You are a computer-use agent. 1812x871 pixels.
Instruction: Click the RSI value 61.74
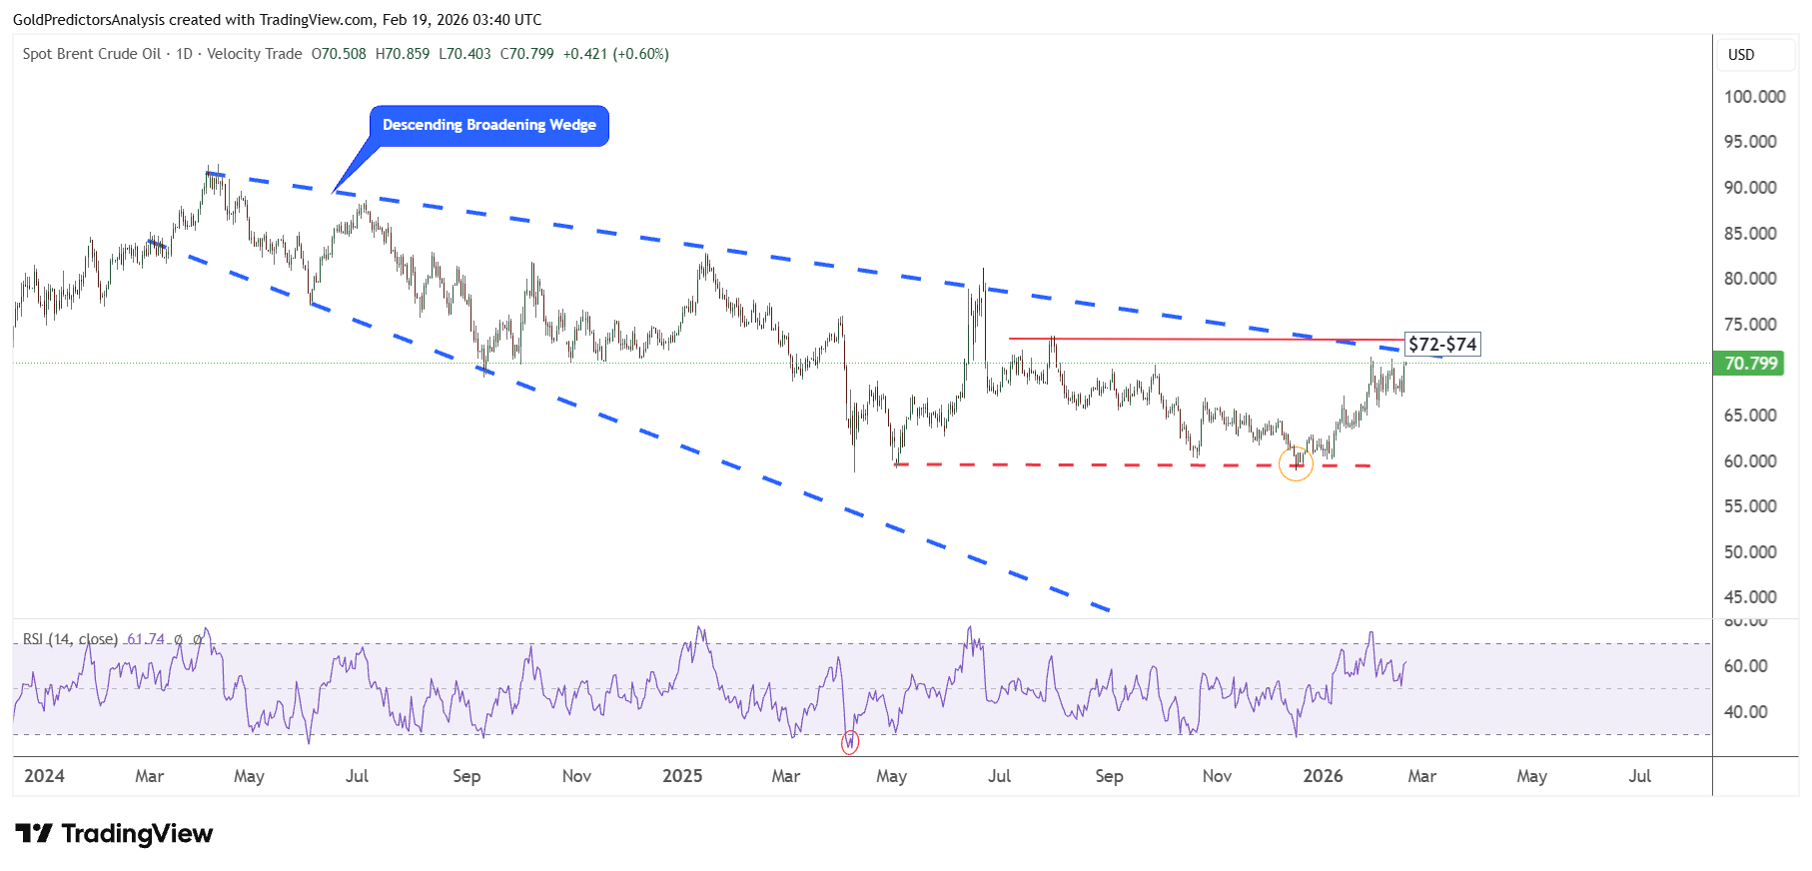tap(146, 639)
